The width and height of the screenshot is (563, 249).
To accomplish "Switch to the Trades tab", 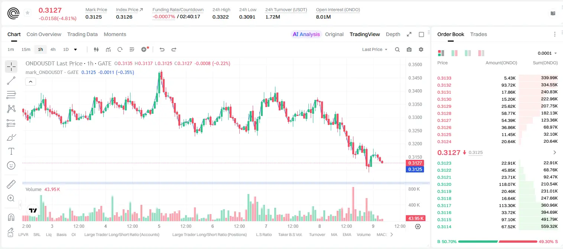I will pos(479,34).
